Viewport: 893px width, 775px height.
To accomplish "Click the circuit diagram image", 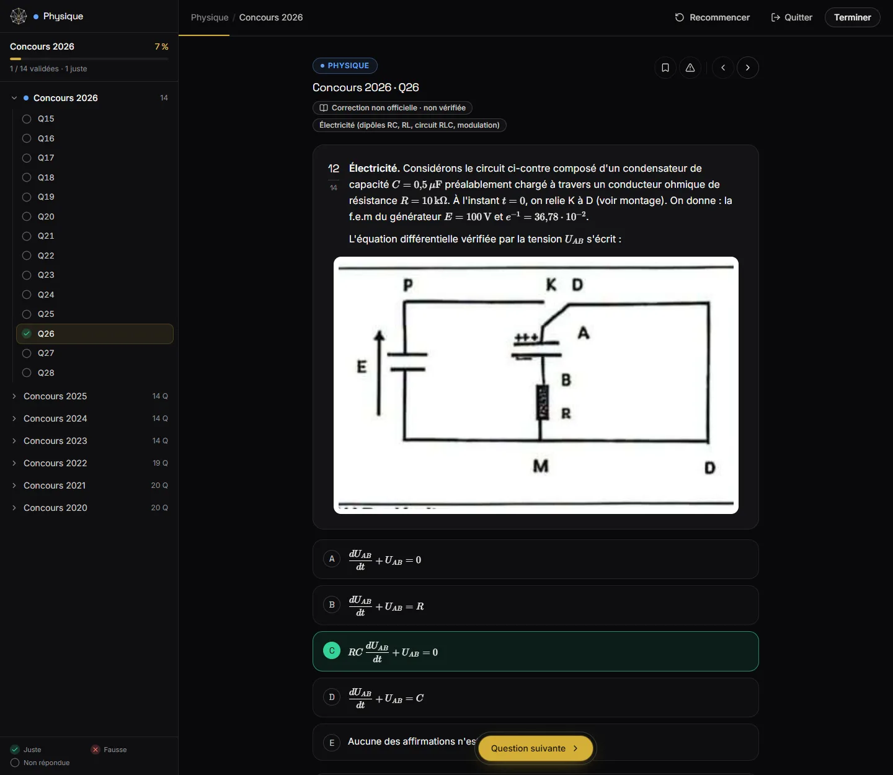I will 536,385.
